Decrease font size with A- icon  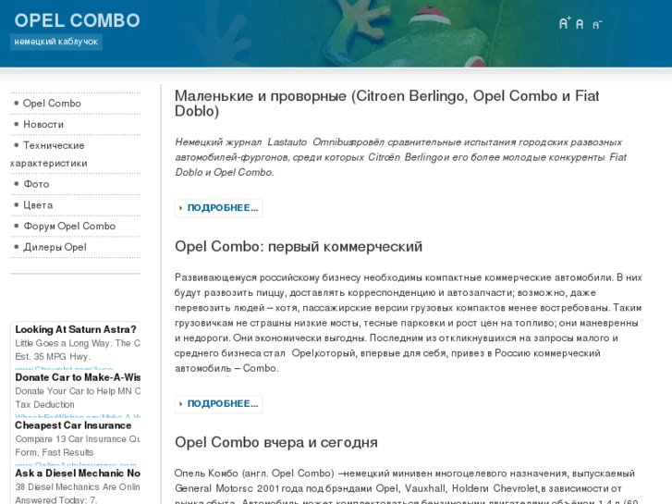point(597,25)
